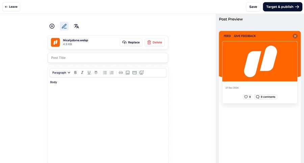This screenshot has height=163, width=304.
Task: Insert a numbered list
Action: pos(112,72)
